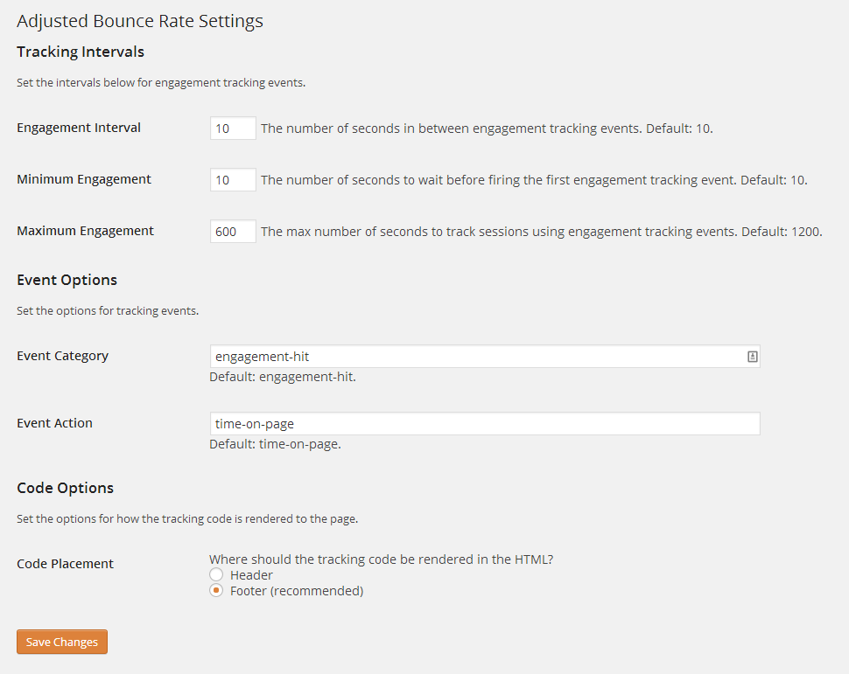
Task: Click the Minimum Engagement input field
Action: [233, 179]
